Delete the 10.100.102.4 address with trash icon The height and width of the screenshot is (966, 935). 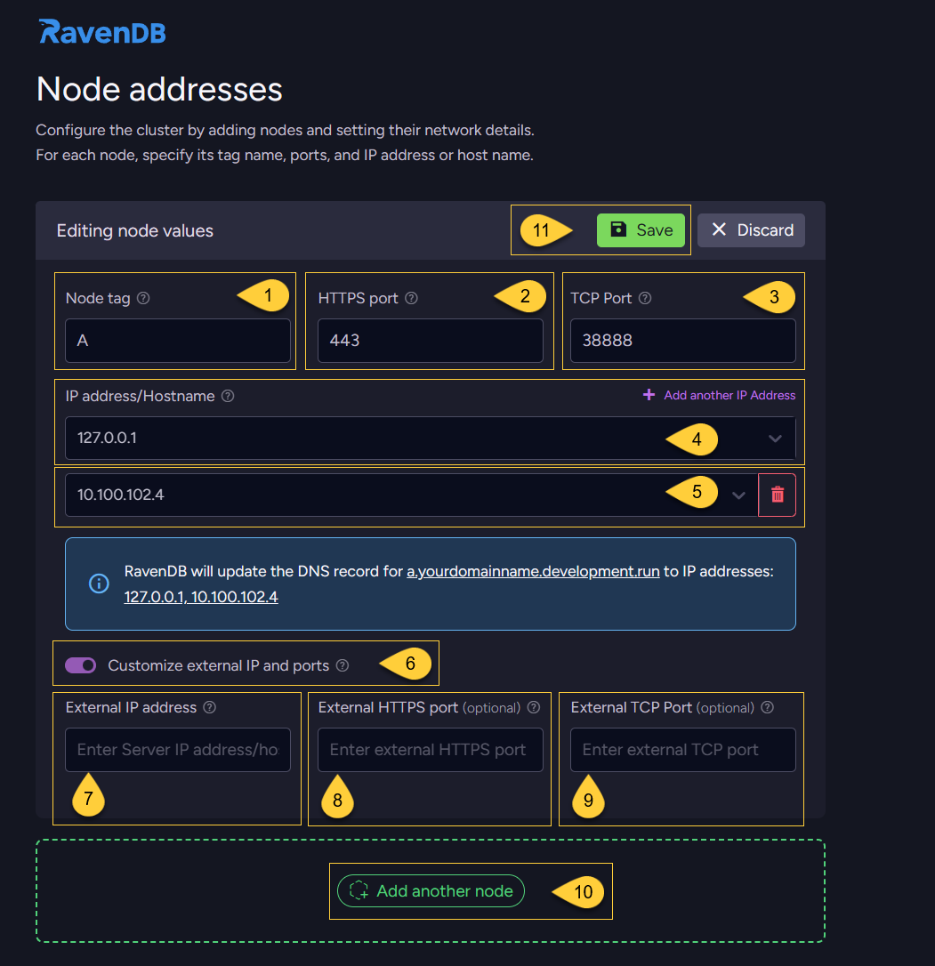tap(778, 495)
